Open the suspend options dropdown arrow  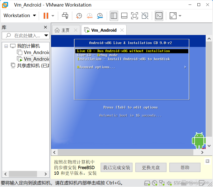click(x=52, y=16)
